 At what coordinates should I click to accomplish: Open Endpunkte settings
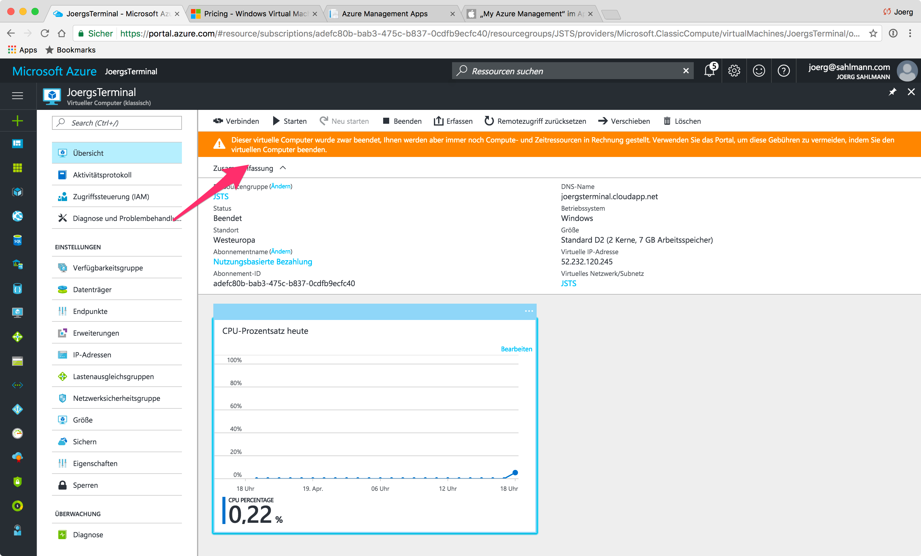(x=117, y=311)
